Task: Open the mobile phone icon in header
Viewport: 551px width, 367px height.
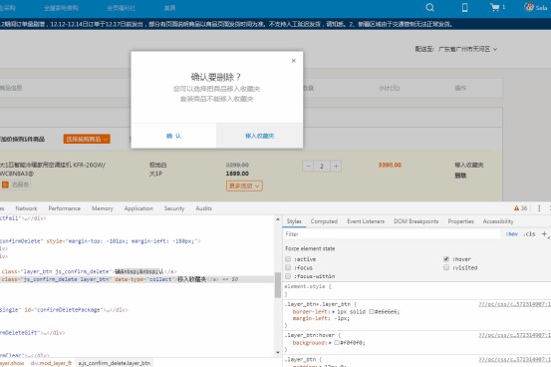Action: click(x=464, y=7)
